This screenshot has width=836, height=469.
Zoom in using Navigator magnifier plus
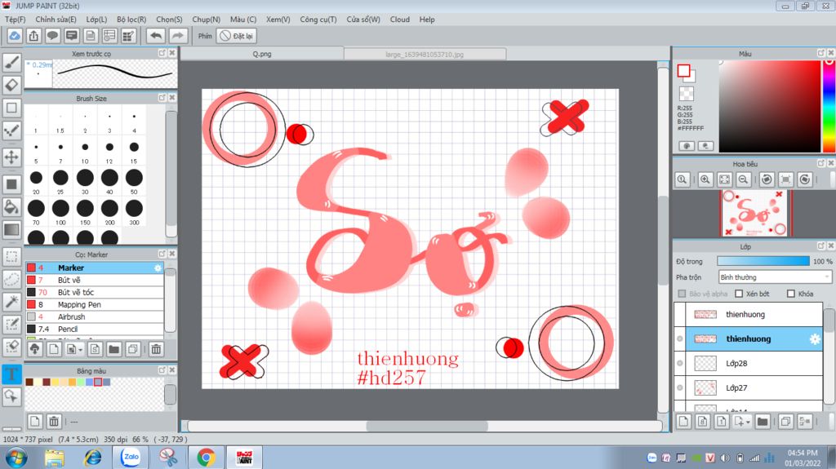[705, 179]
